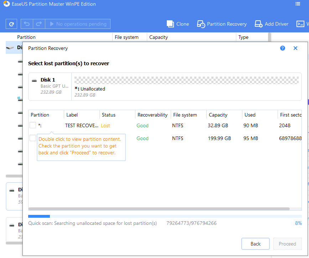Click the 199.99 GB capacity cell
The height and width of the screenshot is (258, 309).
(x=219, y=138)
